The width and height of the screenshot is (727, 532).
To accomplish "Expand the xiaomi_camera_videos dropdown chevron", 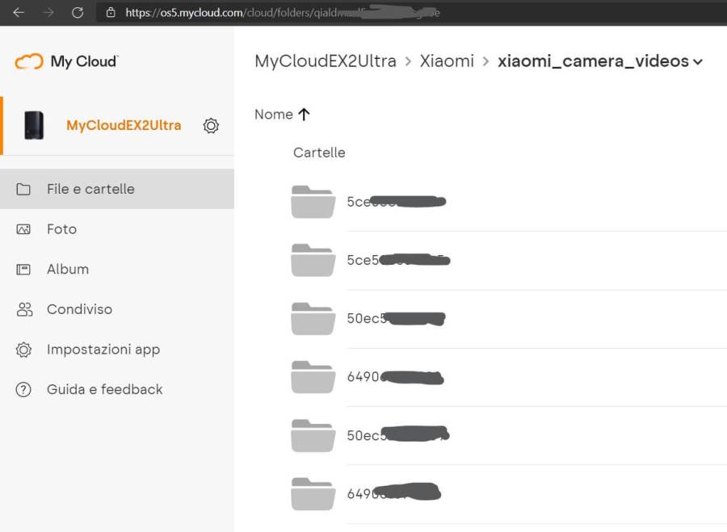I will [698, 62].
